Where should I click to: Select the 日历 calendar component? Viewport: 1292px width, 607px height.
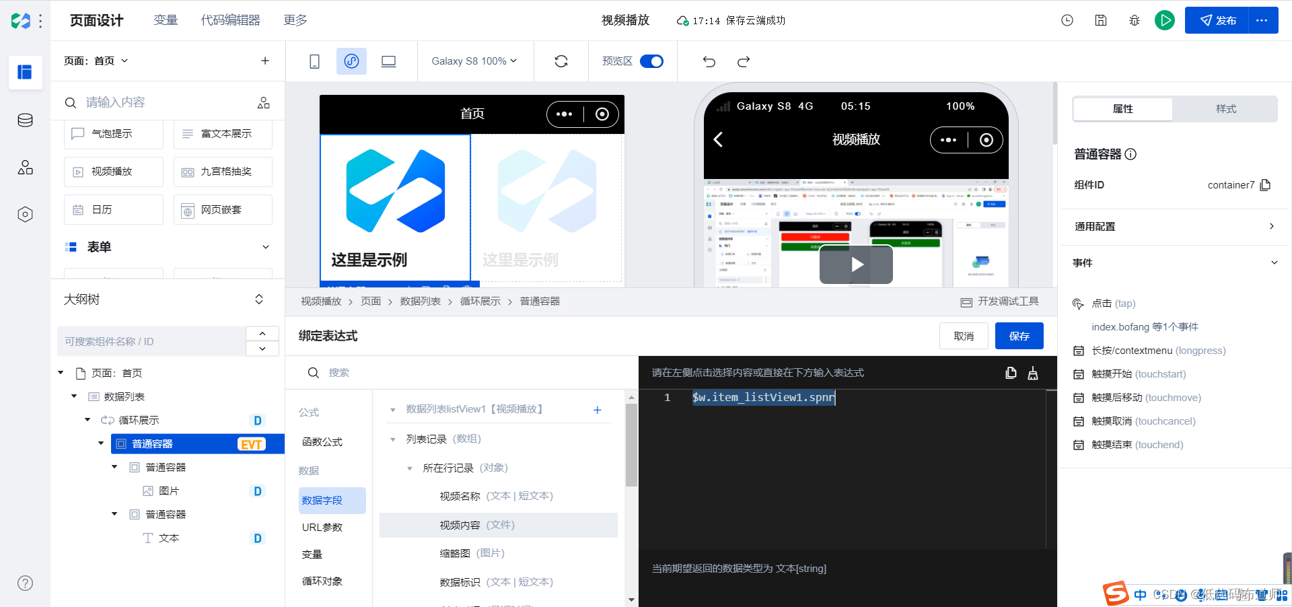click(114, 210)
